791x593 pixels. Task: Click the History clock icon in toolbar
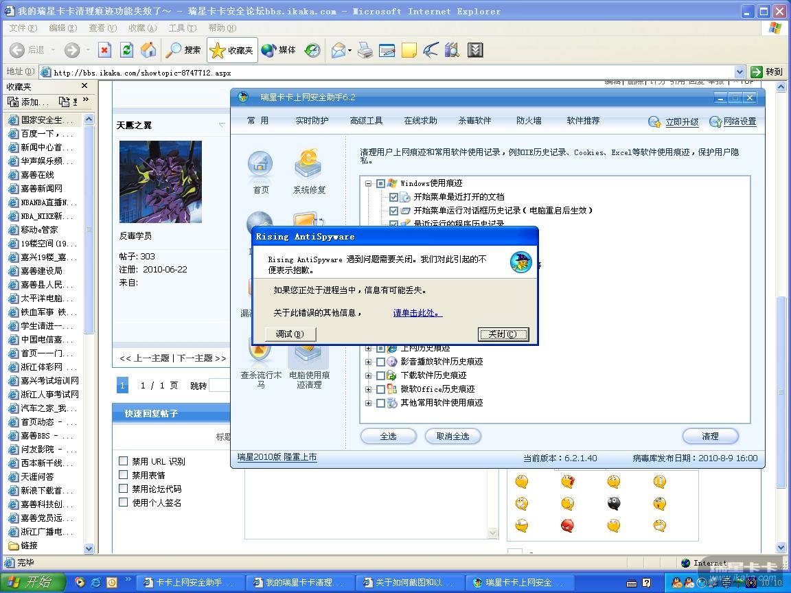point(313,50)
